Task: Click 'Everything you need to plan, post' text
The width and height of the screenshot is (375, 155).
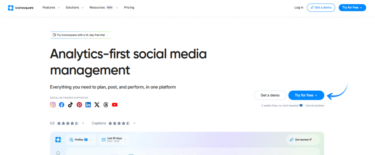Action: [x=113, y=87]
